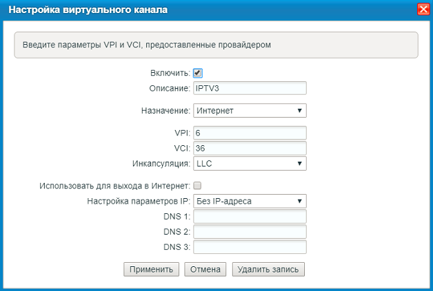Click the VPI and VCI info banner
433x291 pixels.
point(216,45)
